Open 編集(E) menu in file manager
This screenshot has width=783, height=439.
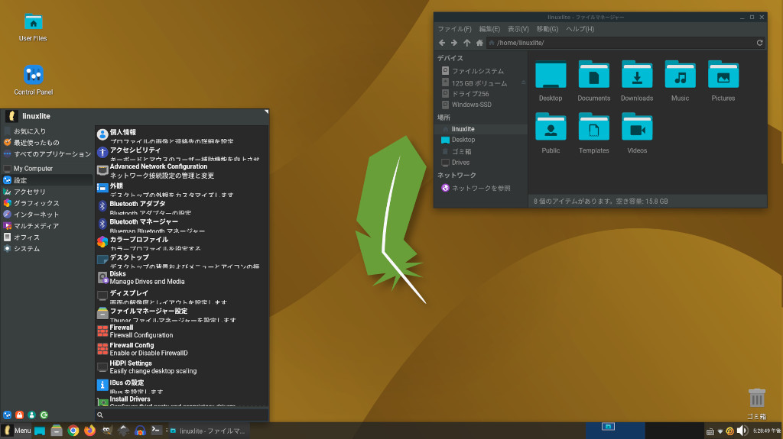[489, 29]
